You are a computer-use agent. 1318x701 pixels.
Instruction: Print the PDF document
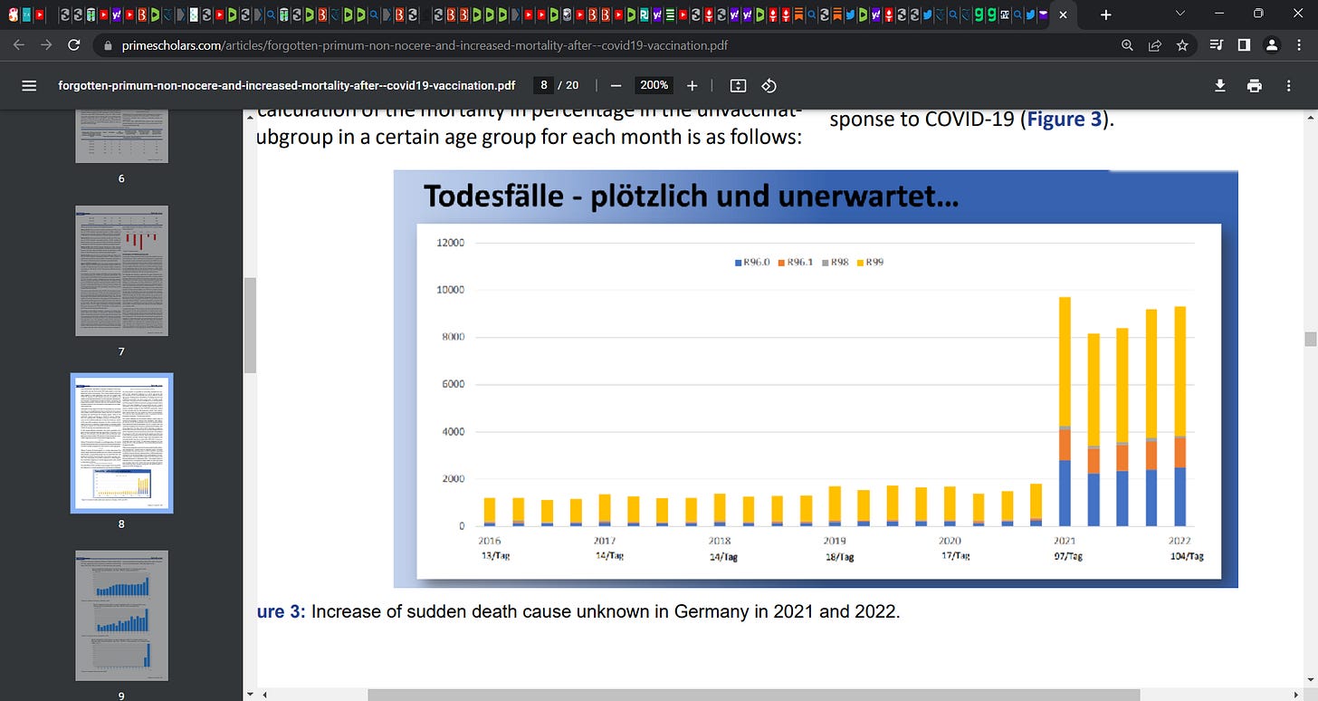pos(1254,85)
